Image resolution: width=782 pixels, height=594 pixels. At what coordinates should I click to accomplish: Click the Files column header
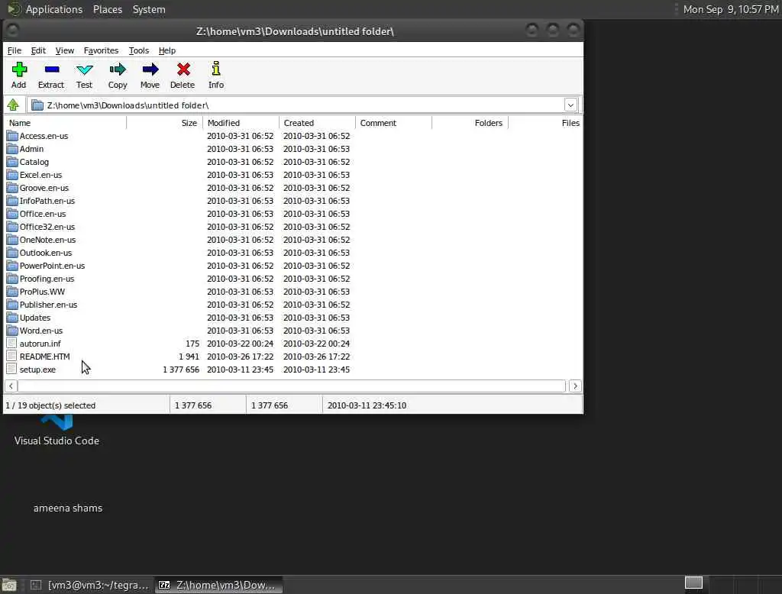[545, 123]
